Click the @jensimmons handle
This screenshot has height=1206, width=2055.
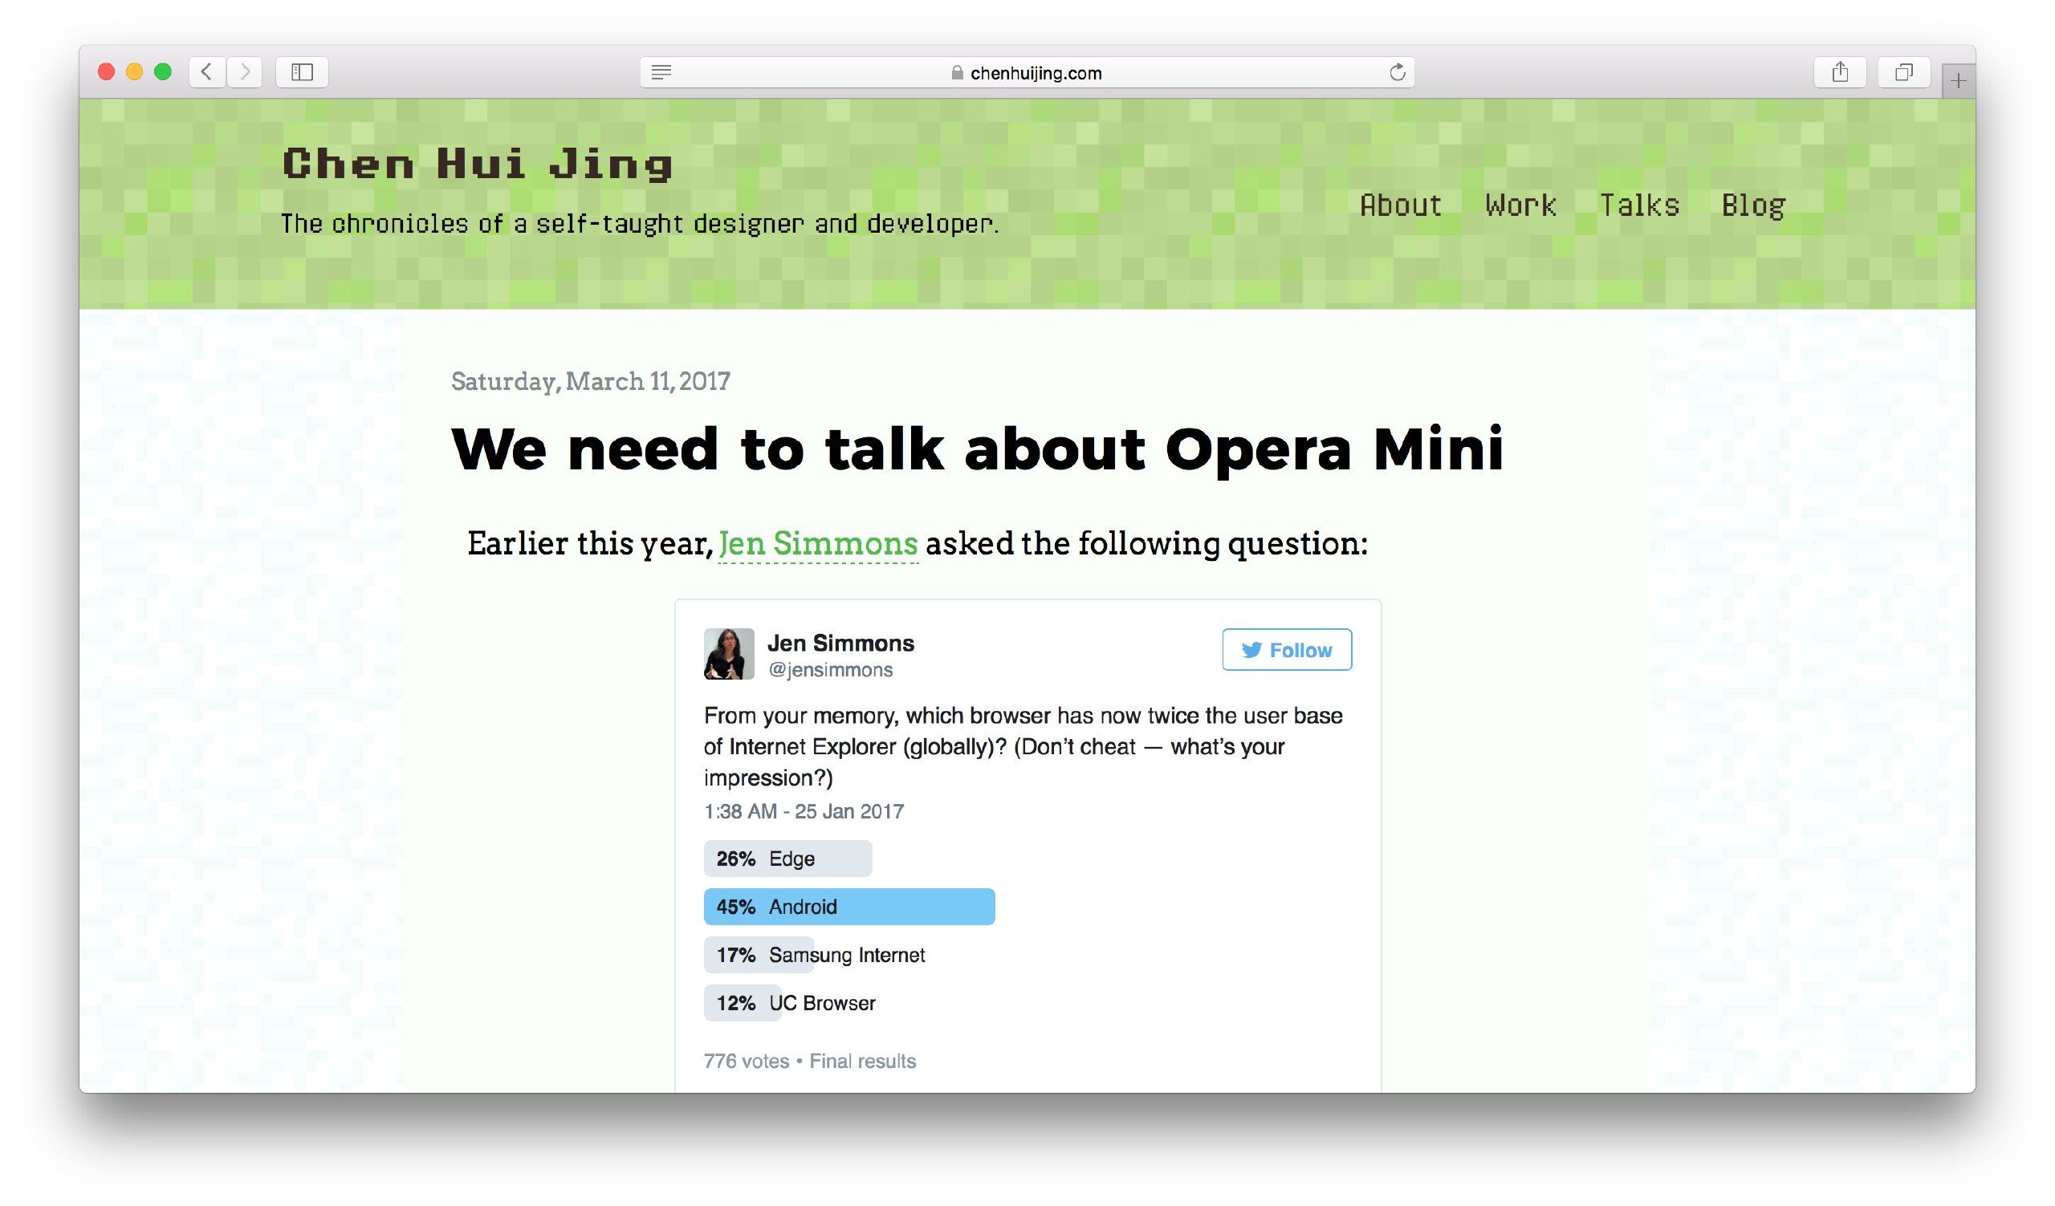(830, 670)
